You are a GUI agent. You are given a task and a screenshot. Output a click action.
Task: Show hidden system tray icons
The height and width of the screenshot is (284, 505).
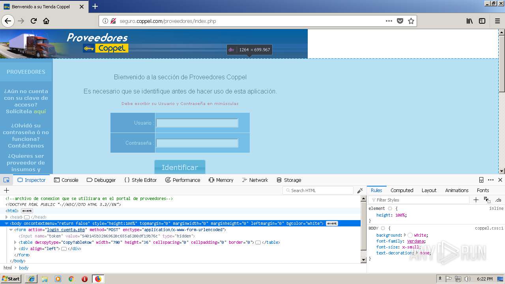click(440, 279)
